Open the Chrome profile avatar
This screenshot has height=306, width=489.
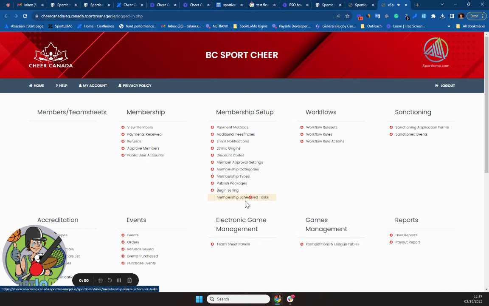pyautogui.click(x=461, y=16)
